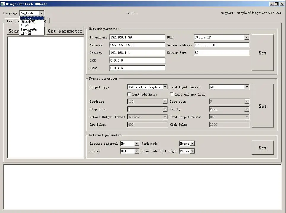The image size is (286, 213).
Task: Enable the last add Enter checkbox
Action: click(129, 94)
